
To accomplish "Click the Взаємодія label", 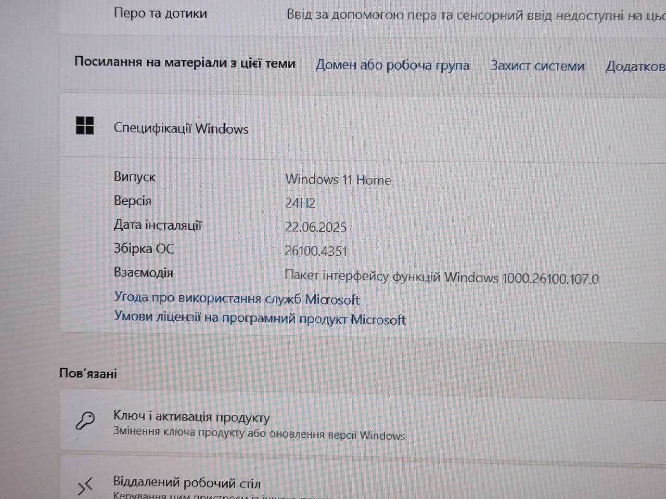I will coord(143,272).
